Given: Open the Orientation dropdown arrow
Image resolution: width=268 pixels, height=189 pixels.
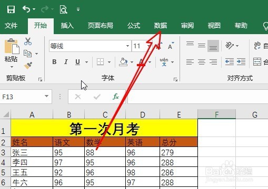Looking at the screenshot, I should [237, 46].
